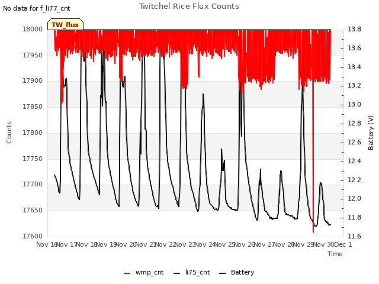379x284 pixels.
Task: Click the Nov 26 date label
Action: point(245,244)
